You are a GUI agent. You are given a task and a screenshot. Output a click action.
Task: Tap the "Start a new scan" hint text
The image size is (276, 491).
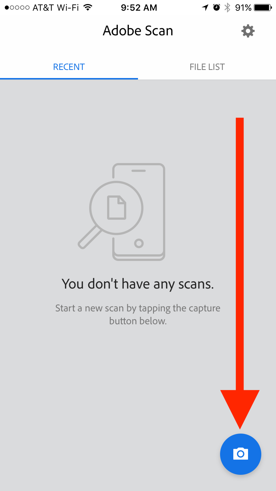click(x=138, y=314)
